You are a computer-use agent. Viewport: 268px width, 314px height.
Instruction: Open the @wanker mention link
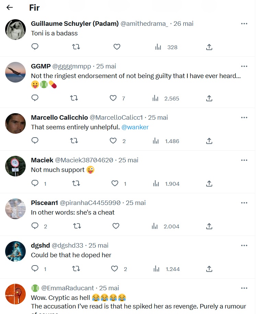[x=135, y=127]
